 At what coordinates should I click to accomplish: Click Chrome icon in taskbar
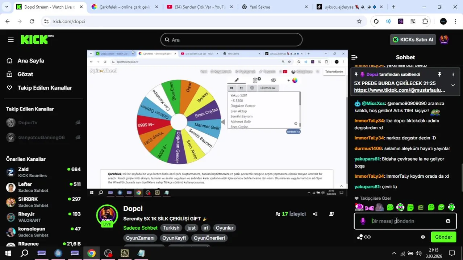pyautogui.click(x=91, y=253)
